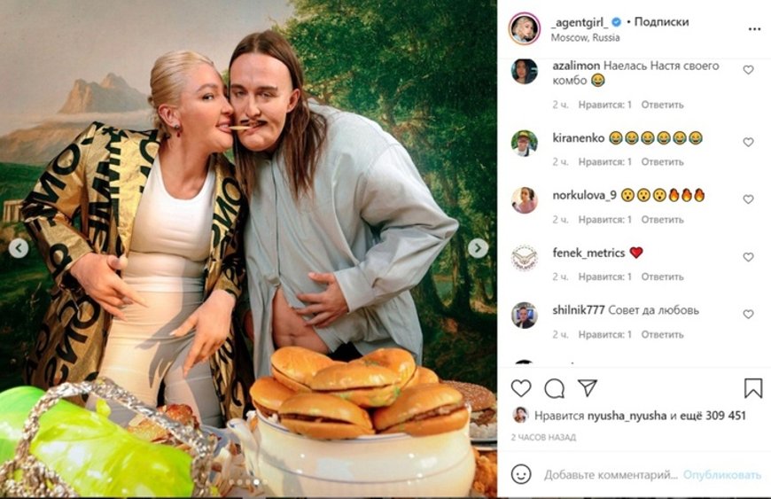The width and height of the screenshot is (771, 499).
Task: Like the comment by kiranenko
Action: 748,142
